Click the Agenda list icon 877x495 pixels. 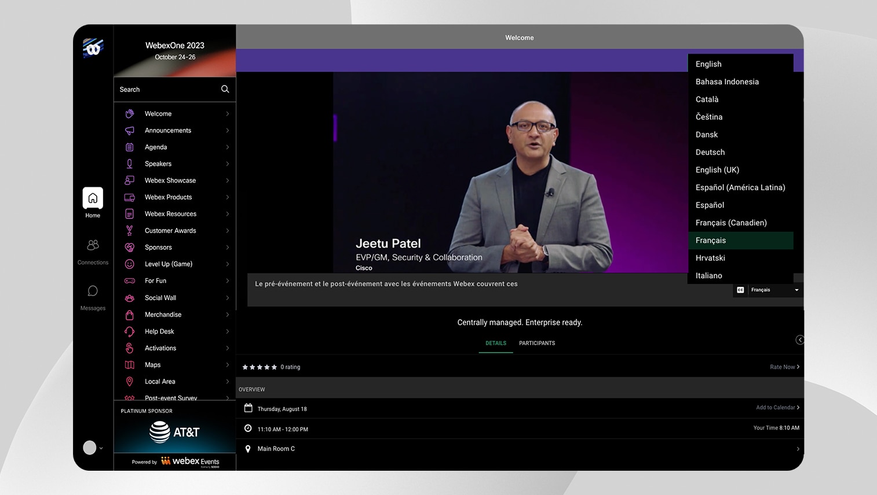130,147
